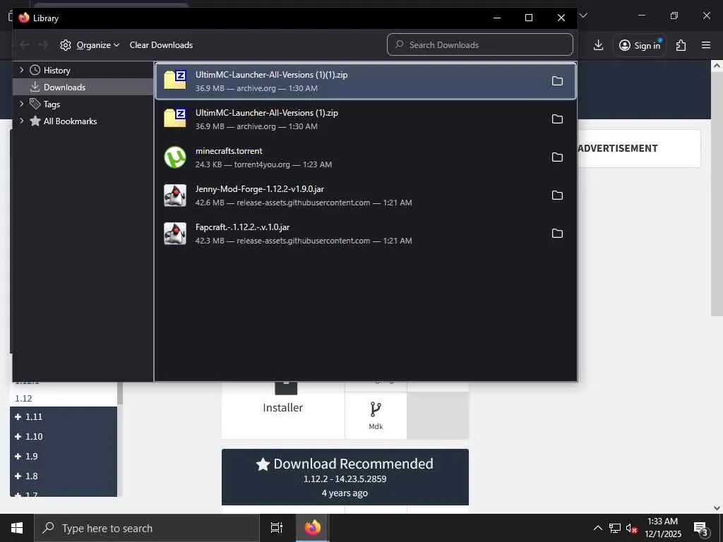Viewport: 723px width, 542px height.
Task: Expand the Tags tree node
Action: [x=21, y=104]
